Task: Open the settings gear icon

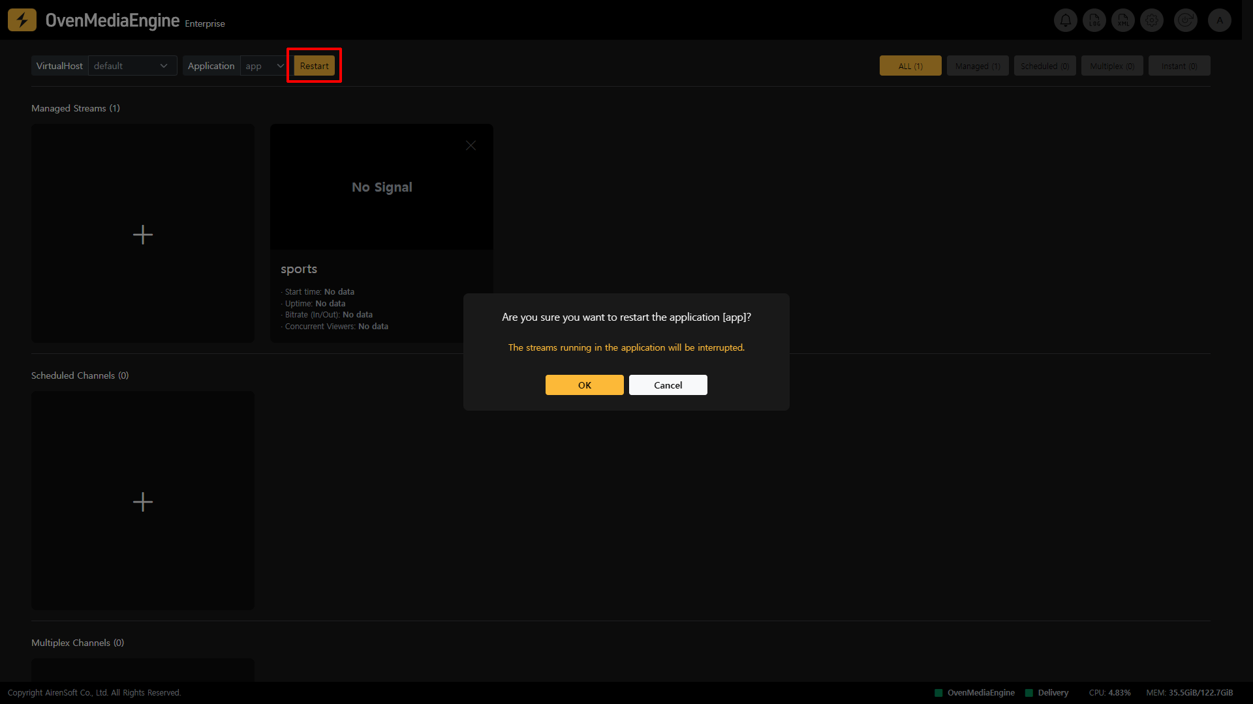Action: point(1152,20)
